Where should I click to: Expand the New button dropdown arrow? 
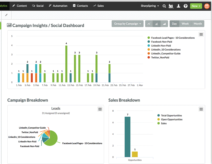[200, 6]
